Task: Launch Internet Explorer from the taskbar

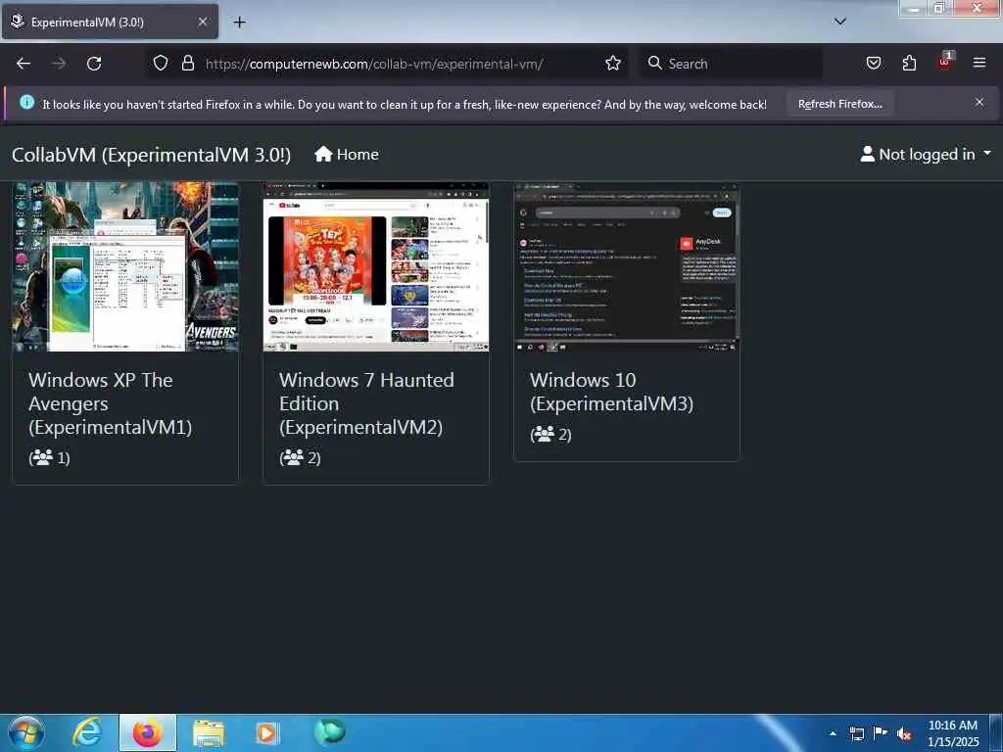Action: [87, 732]
